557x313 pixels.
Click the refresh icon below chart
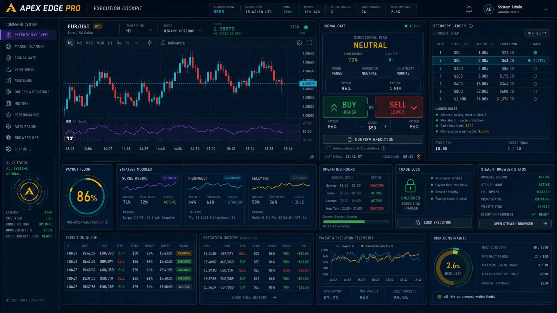[x=312, y=157]
